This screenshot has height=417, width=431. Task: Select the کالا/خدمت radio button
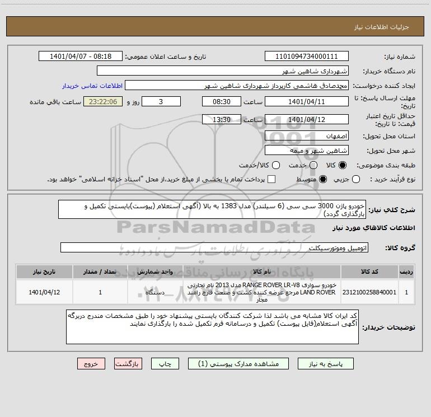point(276,165)
